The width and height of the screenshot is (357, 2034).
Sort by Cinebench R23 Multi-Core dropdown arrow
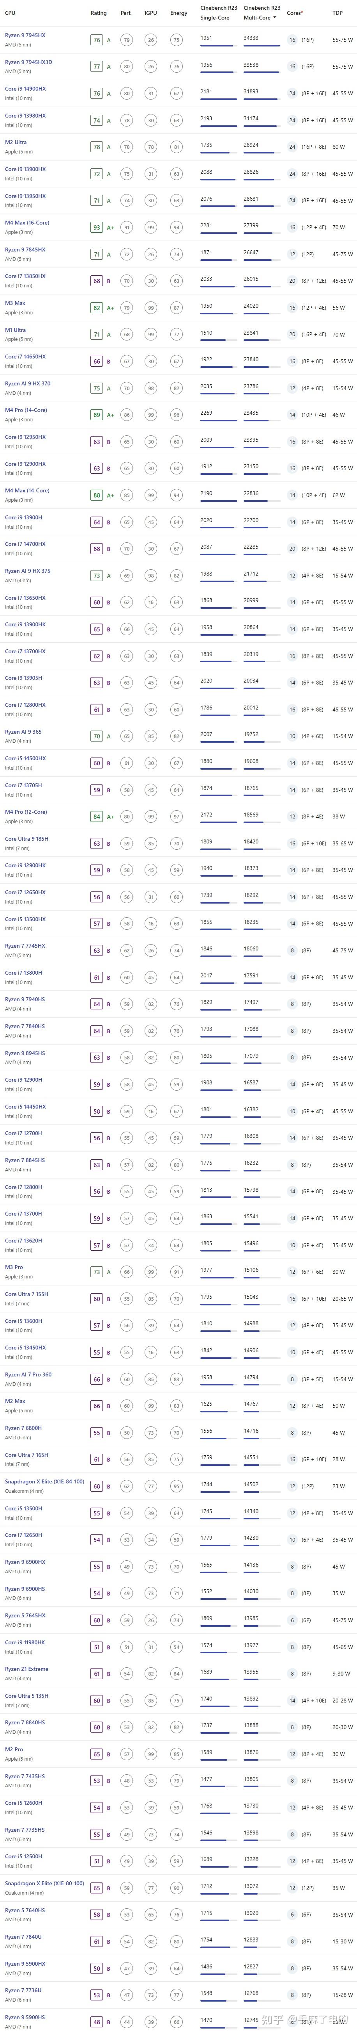275,17
